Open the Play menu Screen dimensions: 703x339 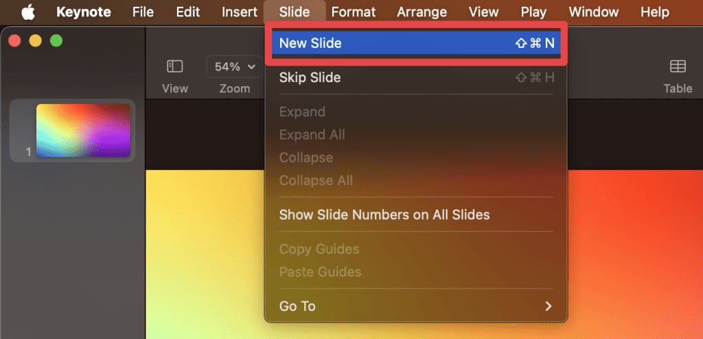tap(533, 12)
